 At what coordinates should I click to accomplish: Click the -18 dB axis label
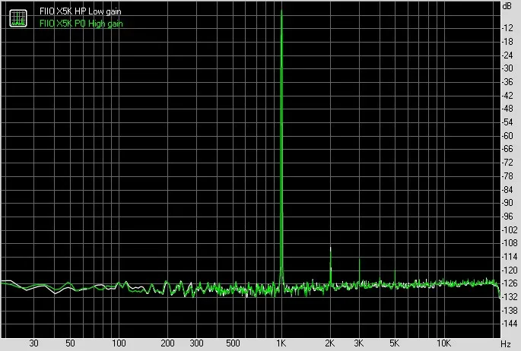point(507,42)
